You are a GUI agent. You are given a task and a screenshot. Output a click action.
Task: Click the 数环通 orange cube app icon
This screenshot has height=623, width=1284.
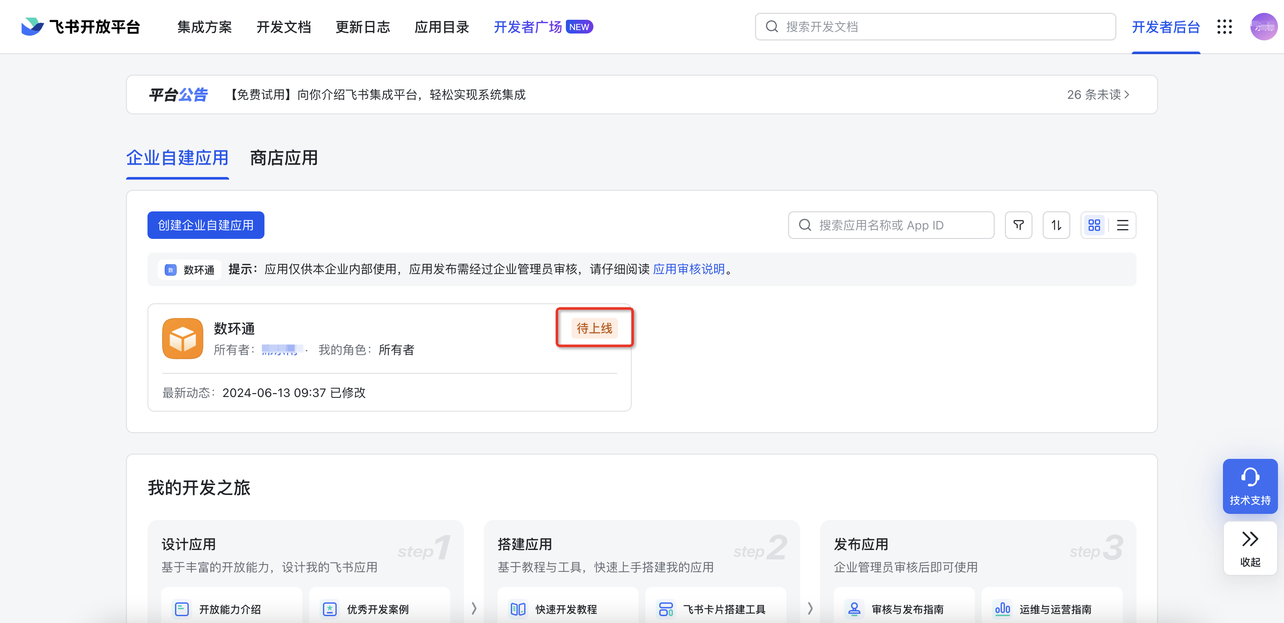pos(182,338)
